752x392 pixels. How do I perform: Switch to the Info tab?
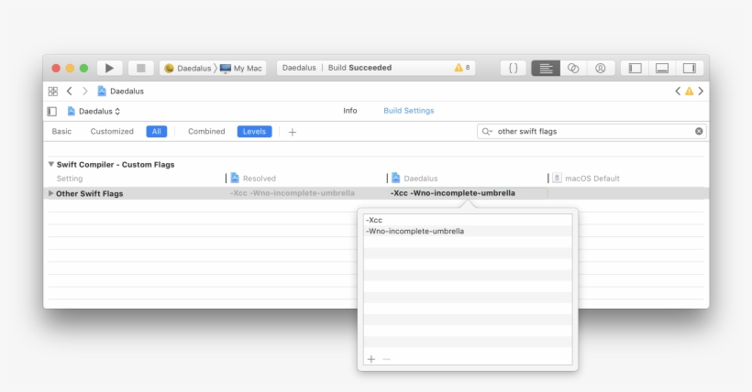(350, 111)
